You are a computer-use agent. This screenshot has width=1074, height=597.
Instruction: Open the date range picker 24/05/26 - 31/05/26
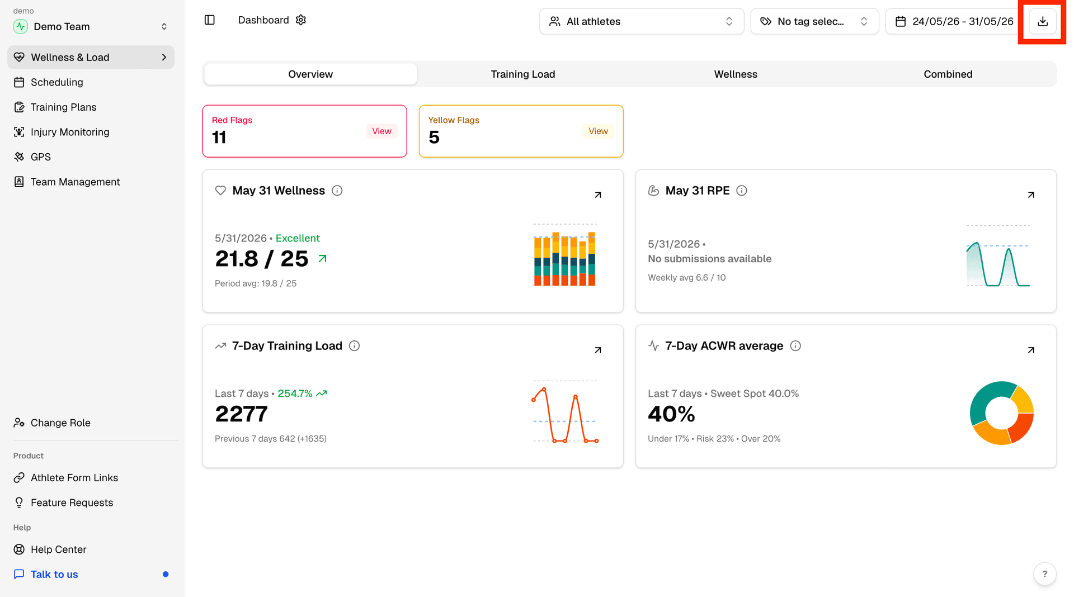pyautogui.click(x=955, y=21)
